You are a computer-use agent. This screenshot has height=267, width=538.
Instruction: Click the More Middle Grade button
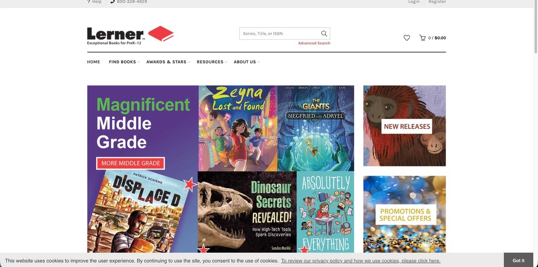click(130, 163)
